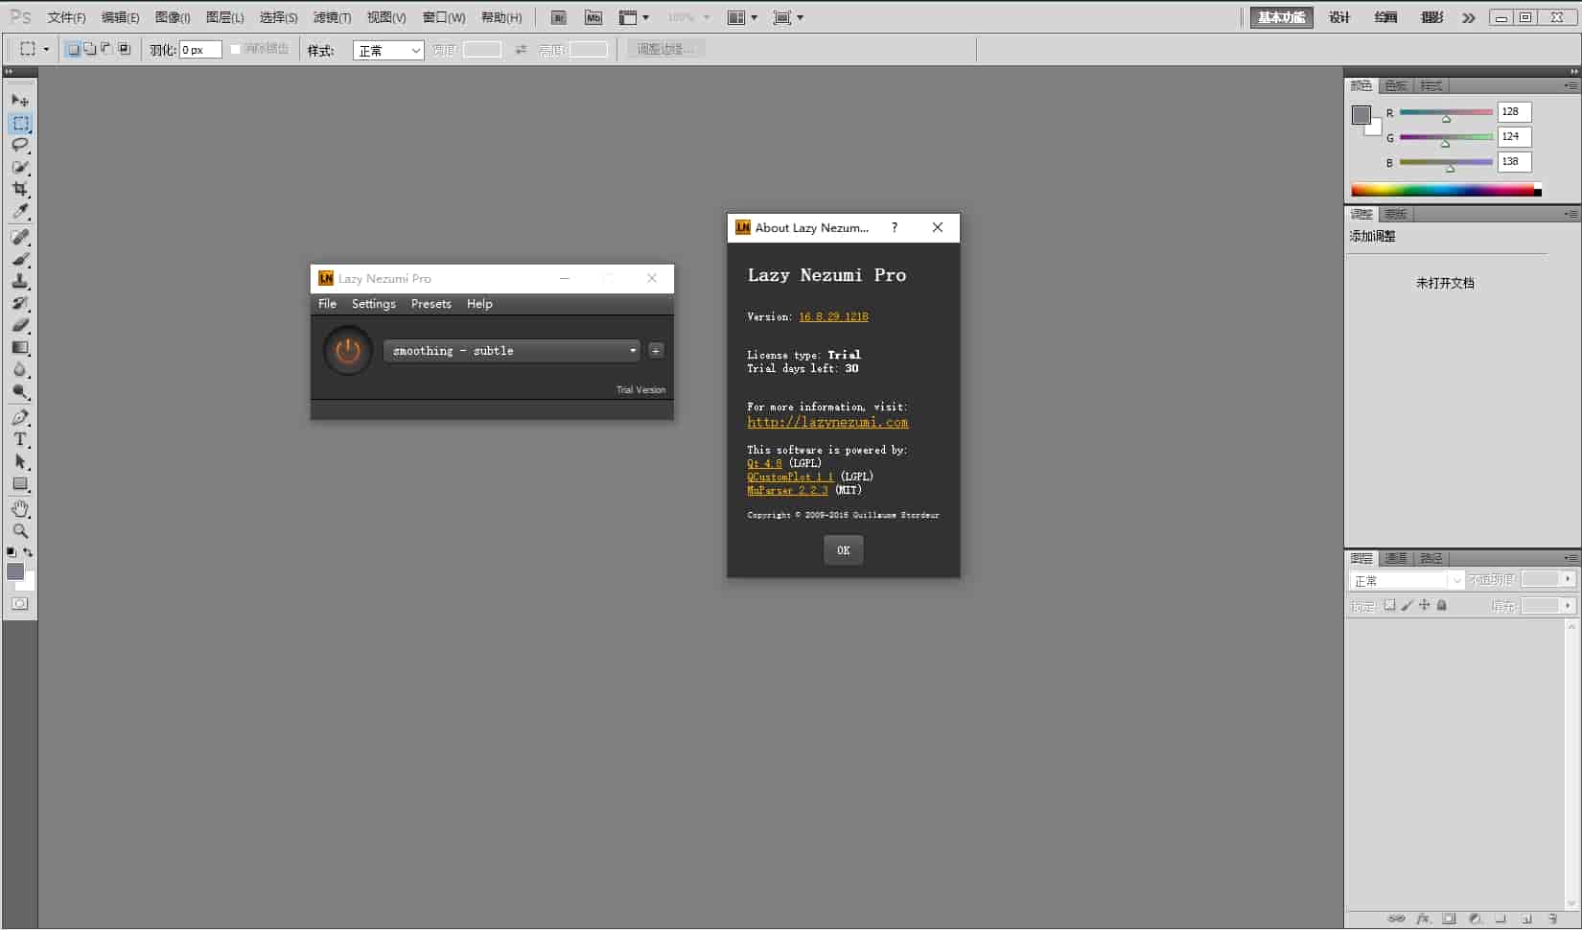Enable the anti-alias checkbox in options bar
Viewport: 1582px width, 930px height.
[x=236, y=50]
